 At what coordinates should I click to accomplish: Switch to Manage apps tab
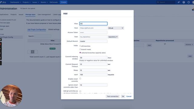(x=30, y=15)
